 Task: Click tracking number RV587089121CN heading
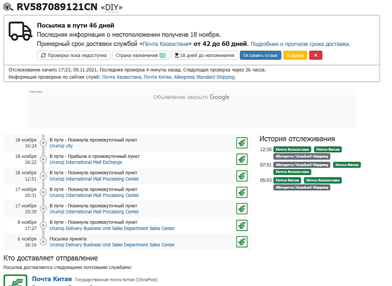(57, 7)
